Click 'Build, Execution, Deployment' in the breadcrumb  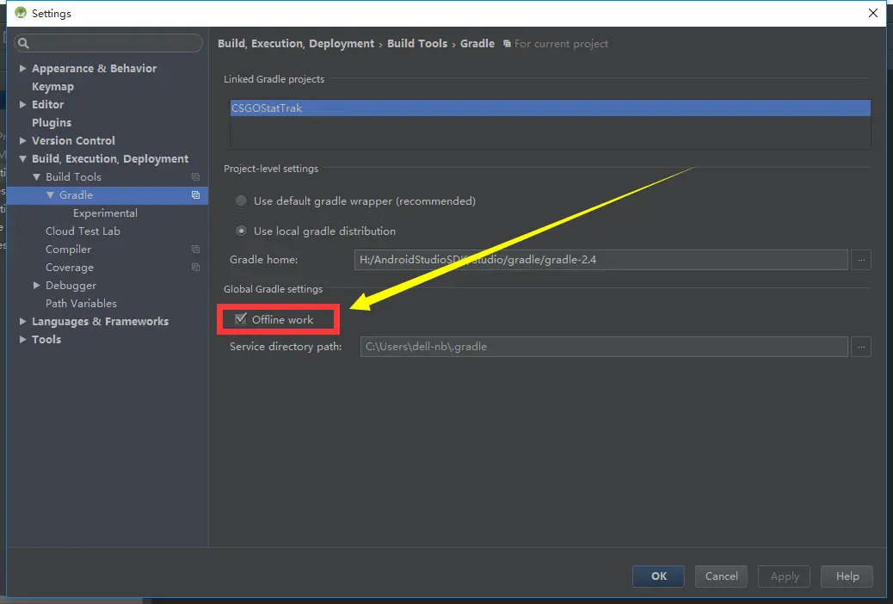(x=296, y=44)
